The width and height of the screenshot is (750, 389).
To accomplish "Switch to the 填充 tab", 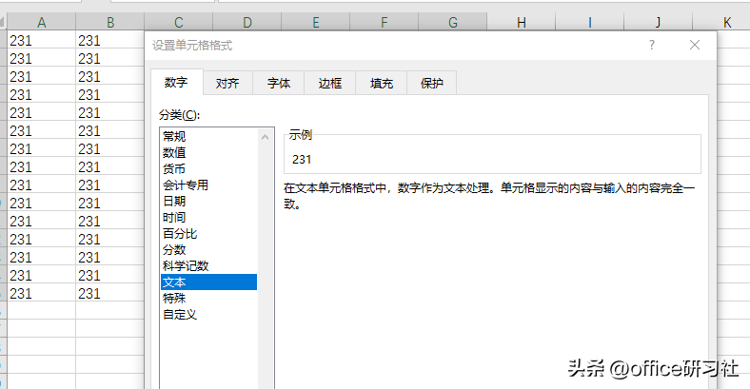I will click(x=382, y=83).
